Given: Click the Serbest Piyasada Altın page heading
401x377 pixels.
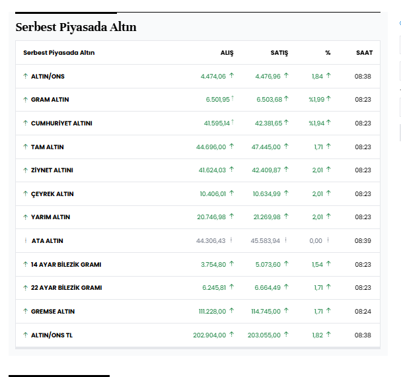Looking at the screenshot, I should [76, 28].
